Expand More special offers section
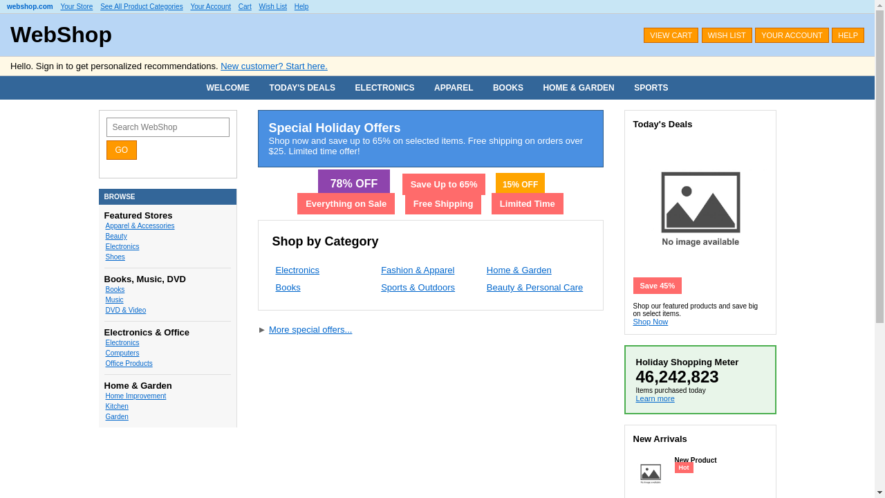The height and width of the screenshot is (498, 885). tap(310, 329)
